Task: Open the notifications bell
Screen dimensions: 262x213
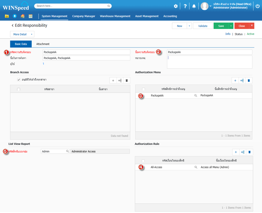Action: coord(194,6)
